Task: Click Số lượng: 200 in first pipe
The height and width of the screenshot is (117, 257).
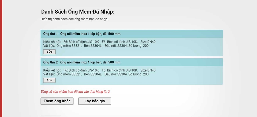Action: pyautogui.click(x=139, y=46)
